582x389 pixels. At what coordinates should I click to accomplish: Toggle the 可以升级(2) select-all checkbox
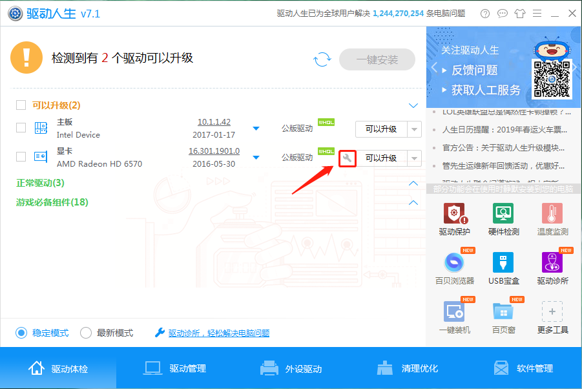[x=21, y=105]
